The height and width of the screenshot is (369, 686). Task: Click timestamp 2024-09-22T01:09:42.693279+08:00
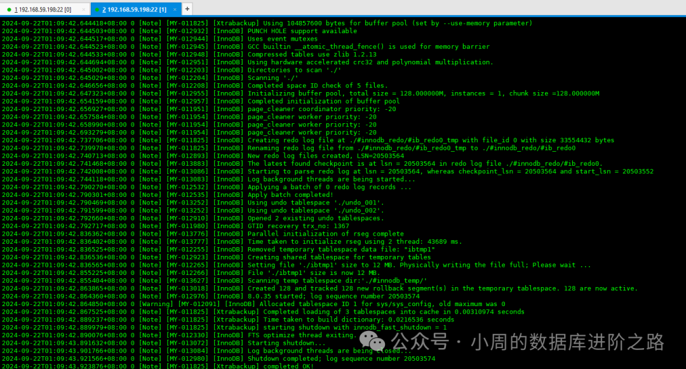[x=64, y=133]
